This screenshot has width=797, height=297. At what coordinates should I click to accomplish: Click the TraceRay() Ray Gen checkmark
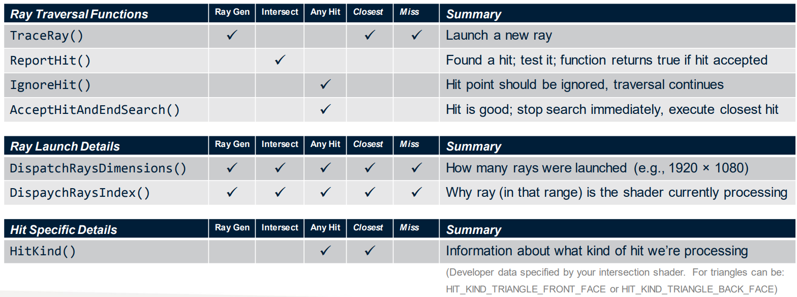[x=232, y=36]
